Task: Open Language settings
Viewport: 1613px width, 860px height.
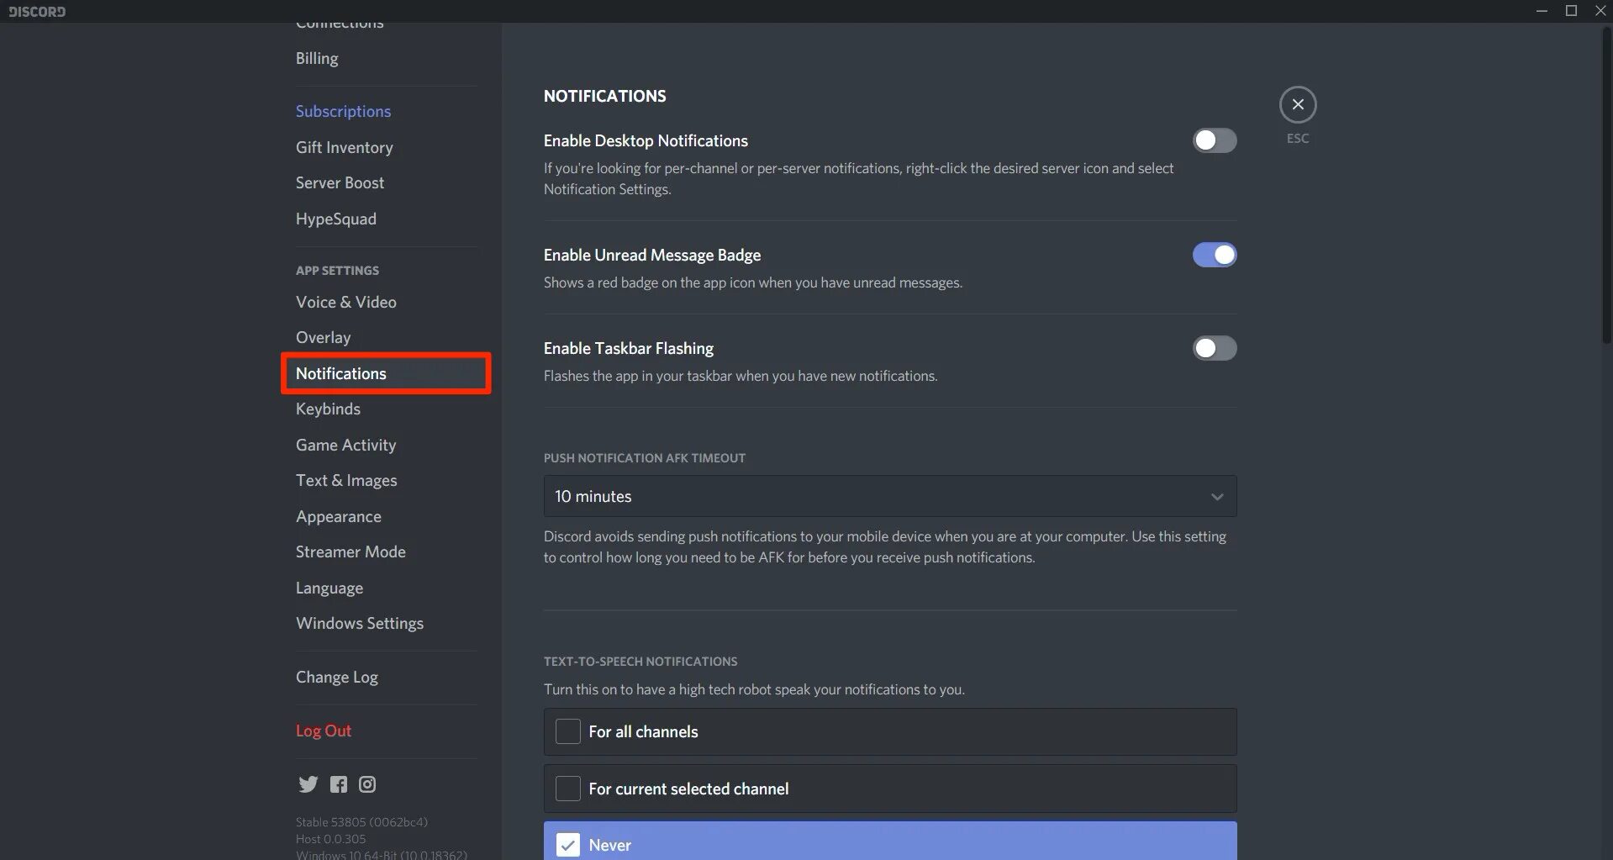Action: click(329, 588)
